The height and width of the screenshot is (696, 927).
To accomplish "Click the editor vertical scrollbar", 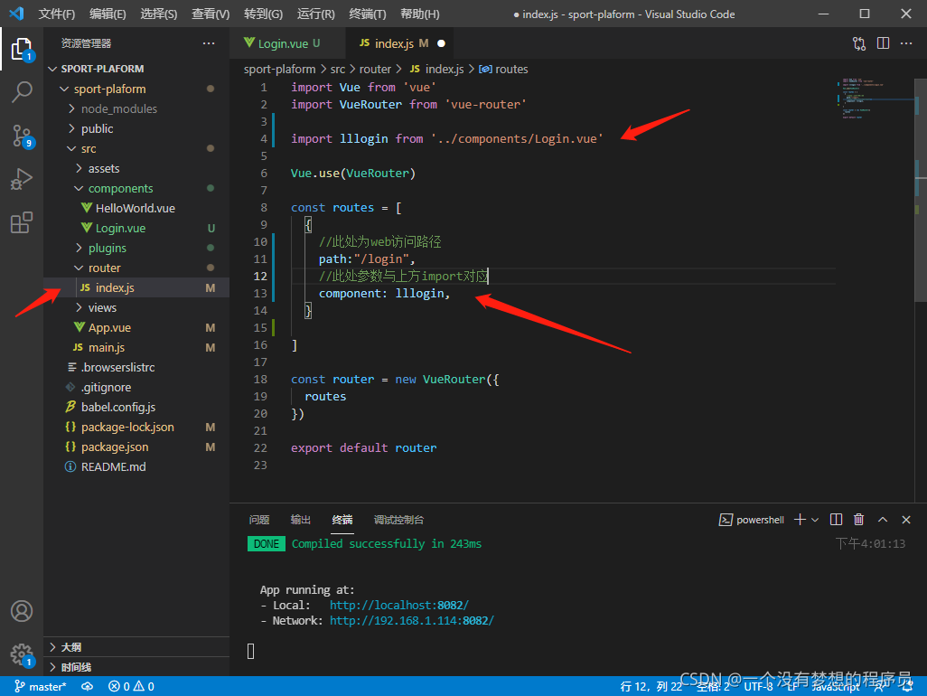I will [921, 189].
